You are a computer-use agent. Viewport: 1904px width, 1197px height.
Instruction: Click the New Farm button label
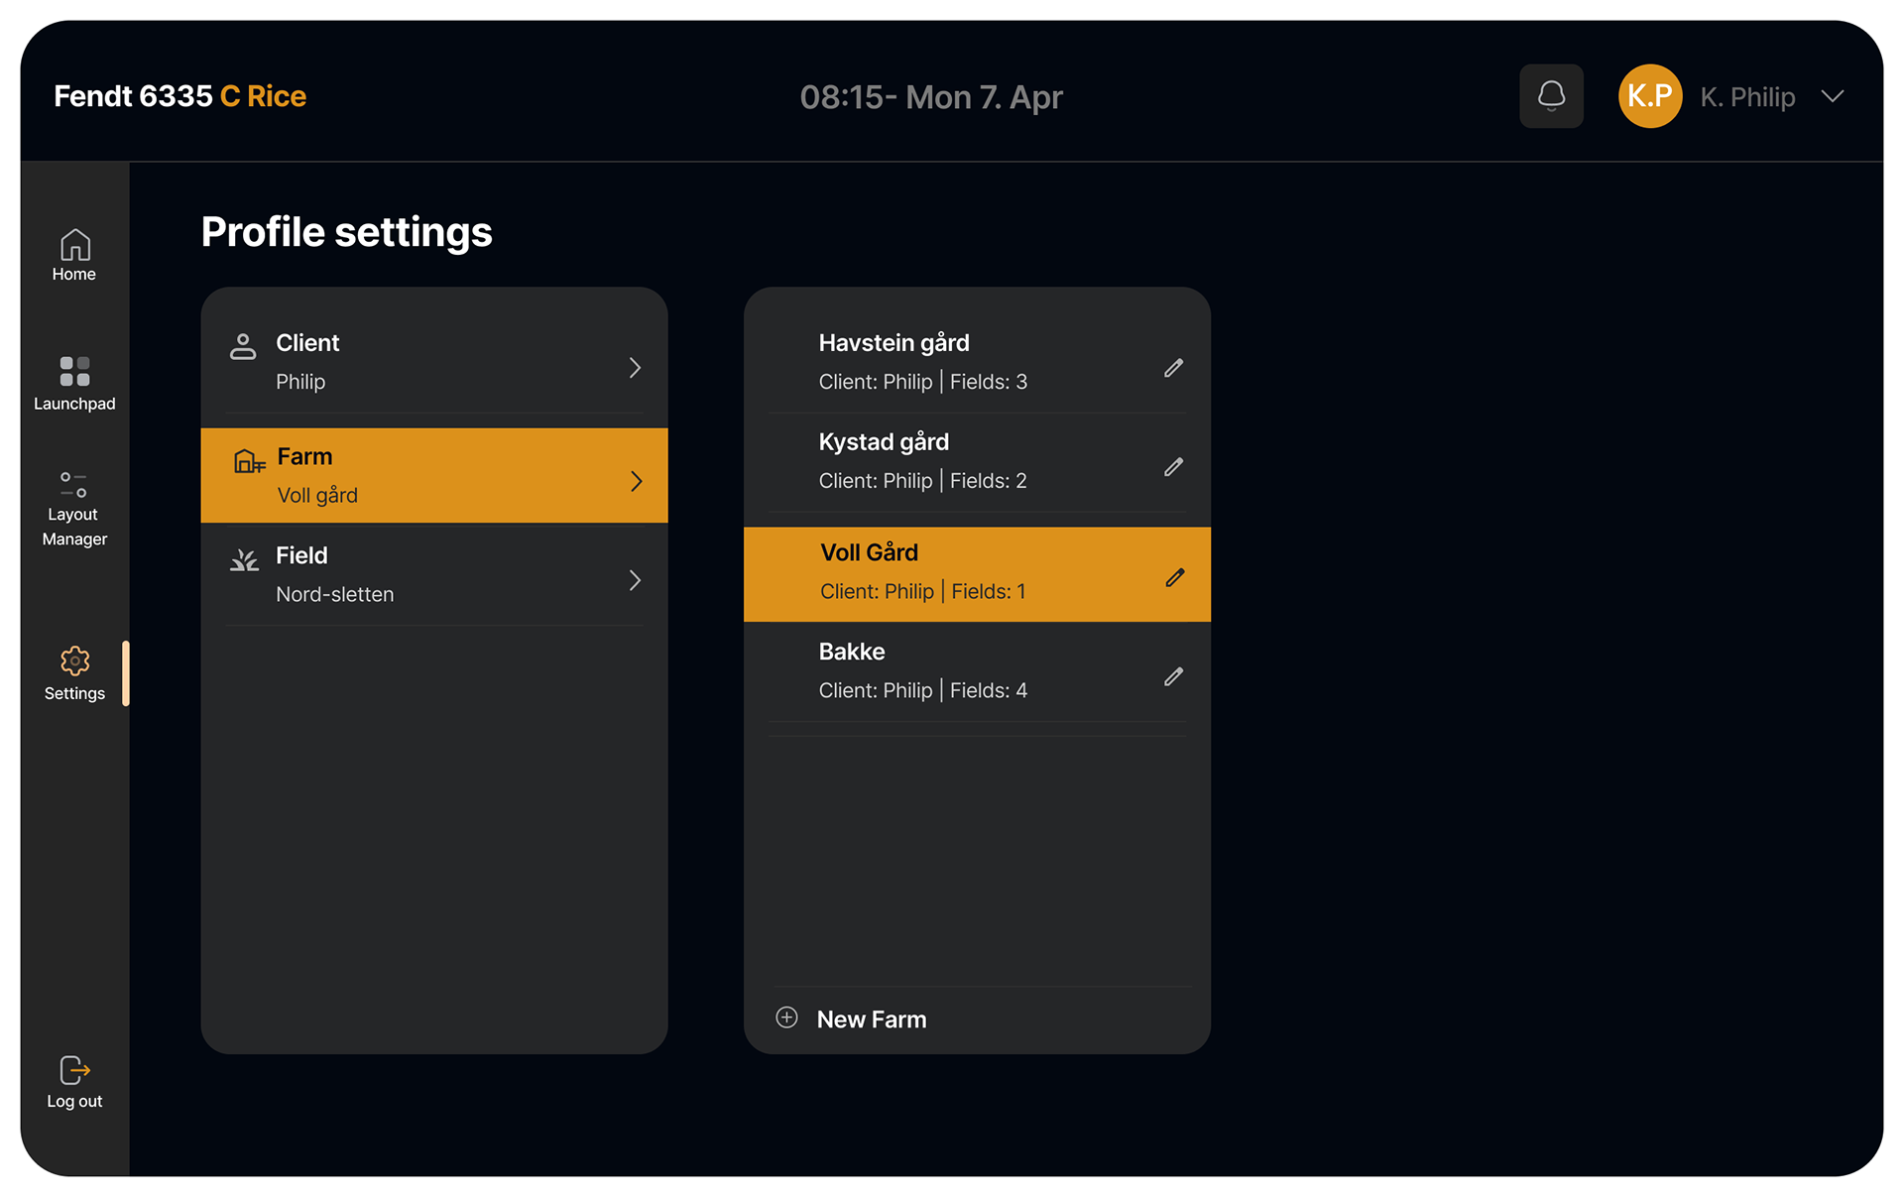872,1019
